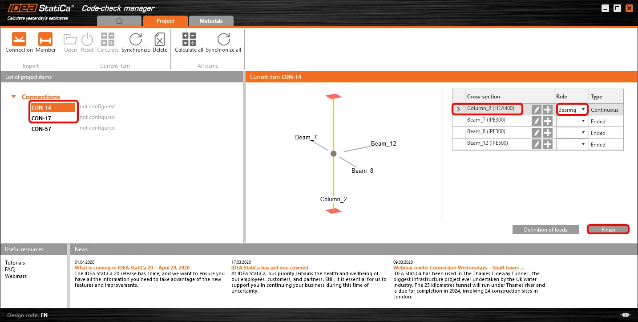Close the Code-check manager window
This screenshot has height=322, width=638.
click(629, 8)
